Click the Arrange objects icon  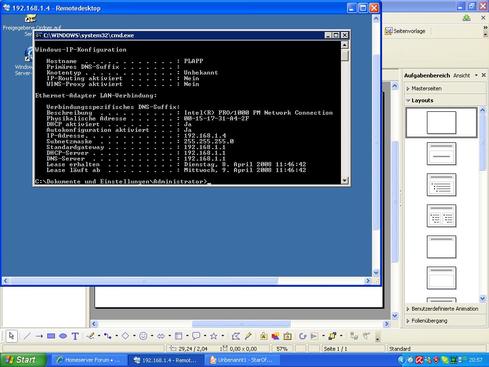[332, 336]
